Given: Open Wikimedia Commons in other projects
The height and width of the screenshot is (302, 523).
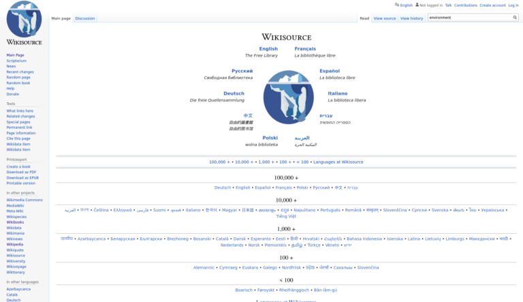Looking at the screenshot, I should 25,200.
